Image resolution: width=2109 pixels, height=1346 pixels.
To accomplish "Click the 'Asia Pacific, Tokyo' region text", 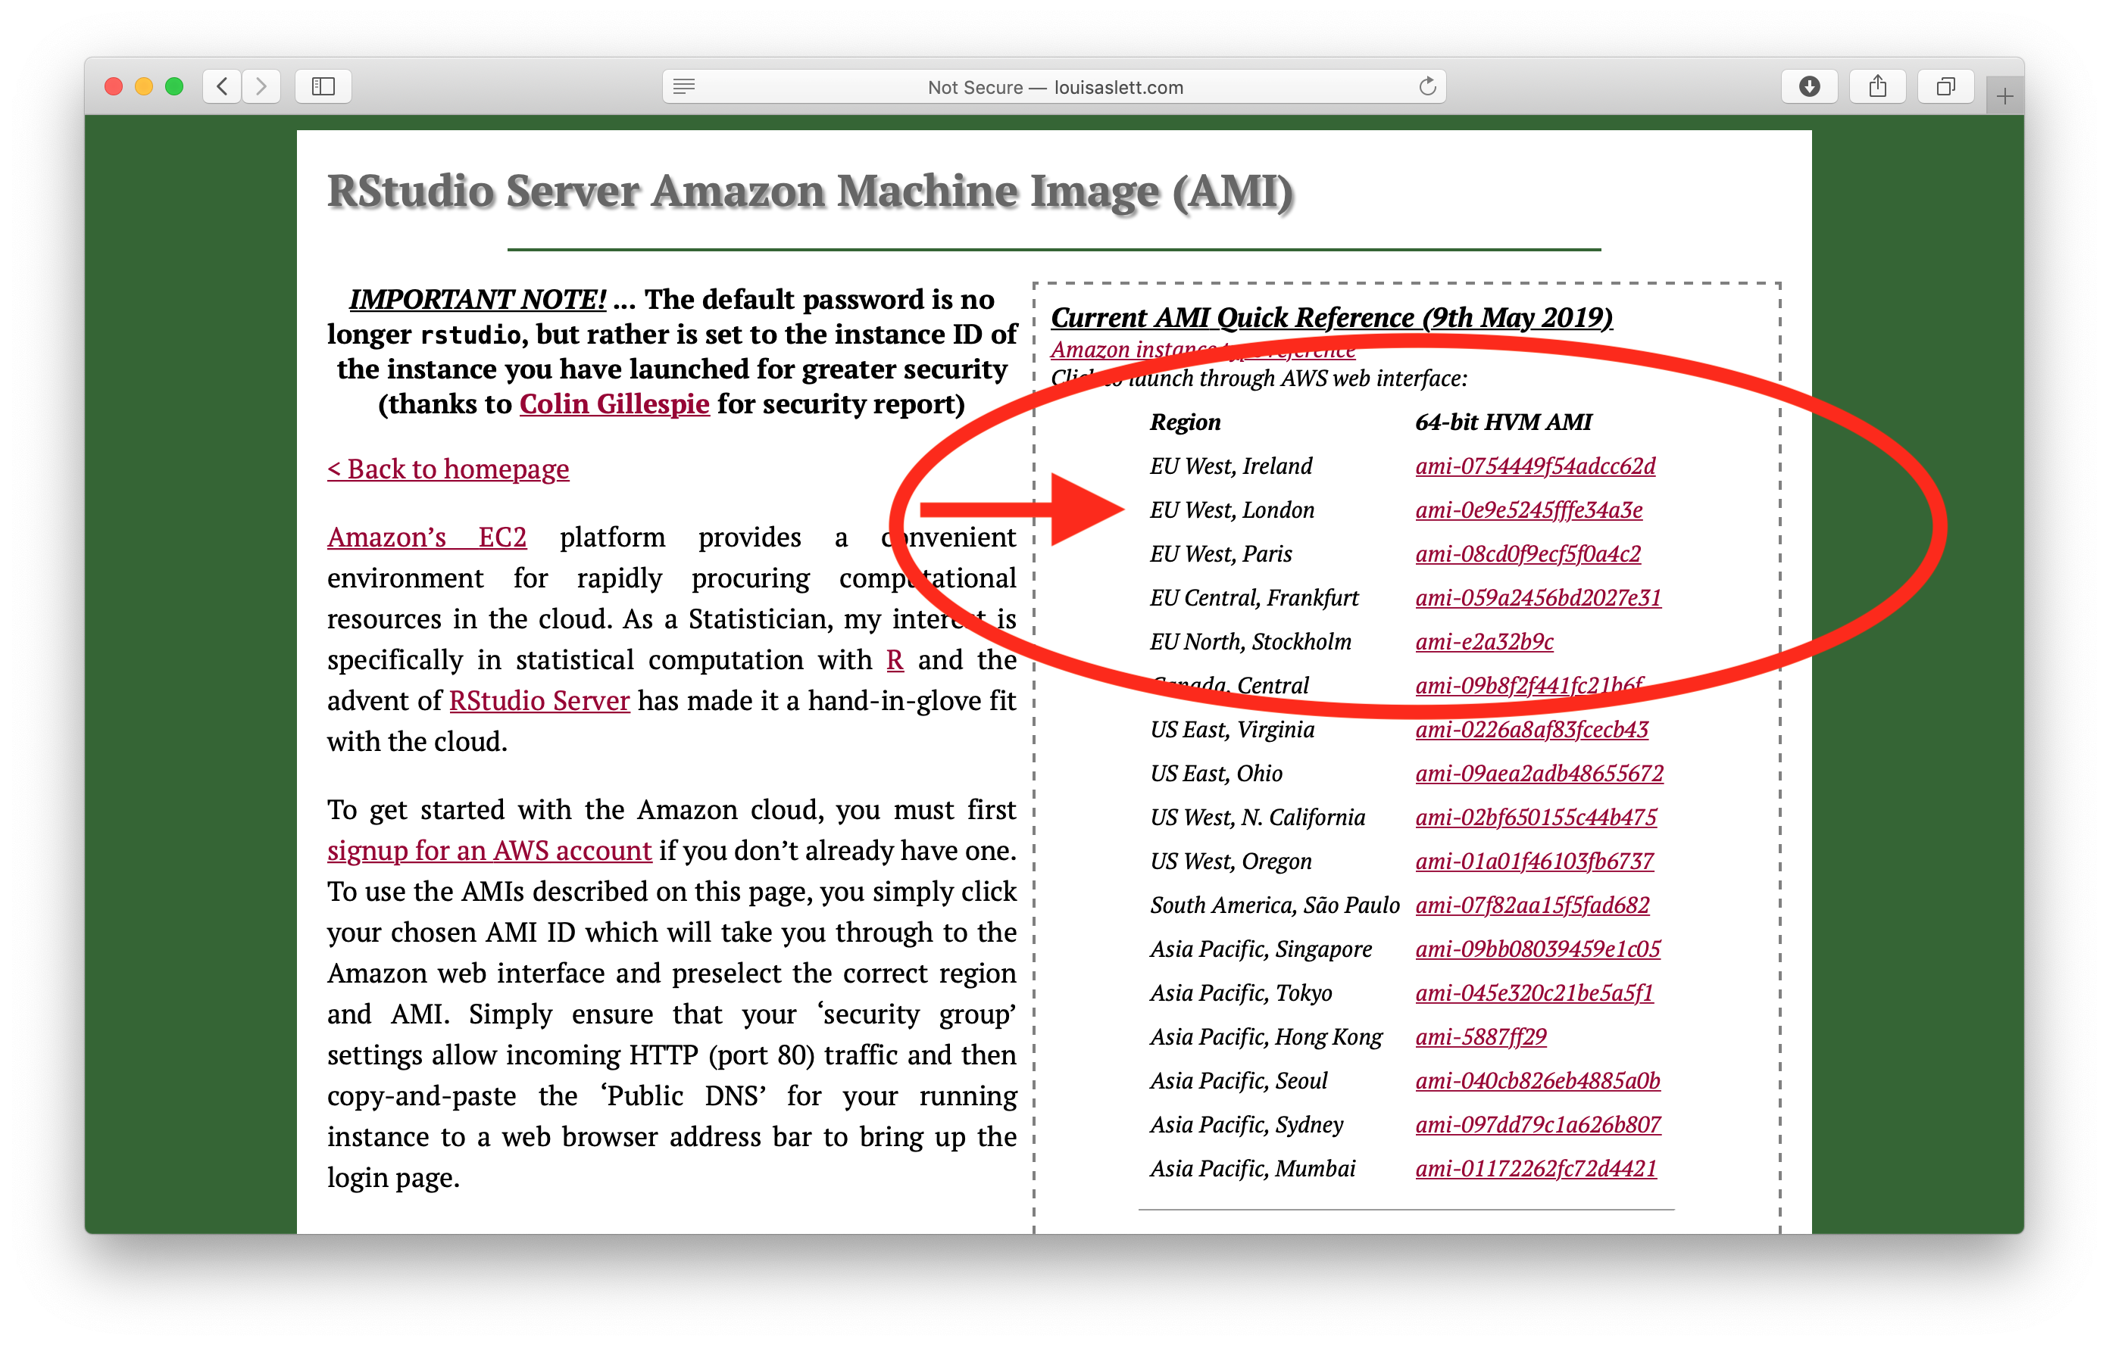I will tap(1240, 993).
